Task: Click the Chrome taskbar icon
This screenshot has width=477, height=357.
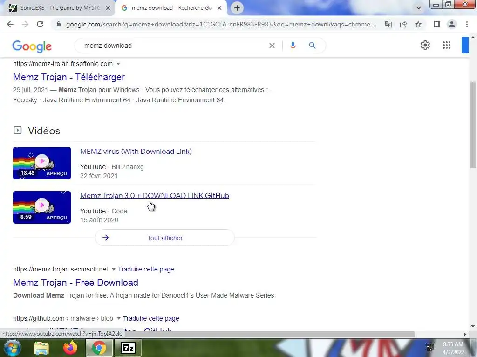Action: [x=99, y=348]
